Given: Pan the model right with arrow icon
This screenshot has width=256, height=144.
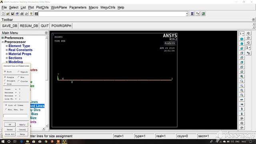Looking at the screenshot, I should pyautogui.click(x=242, y=104).
